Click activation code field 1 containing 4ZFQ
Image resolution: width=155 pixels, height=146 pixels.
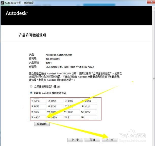[40, 101]
